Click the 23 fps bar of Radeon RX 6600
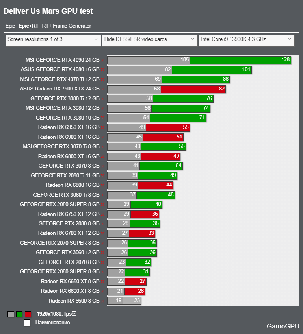Image resolution: width=303 pixels, height=334 pixels. [132, 301]
